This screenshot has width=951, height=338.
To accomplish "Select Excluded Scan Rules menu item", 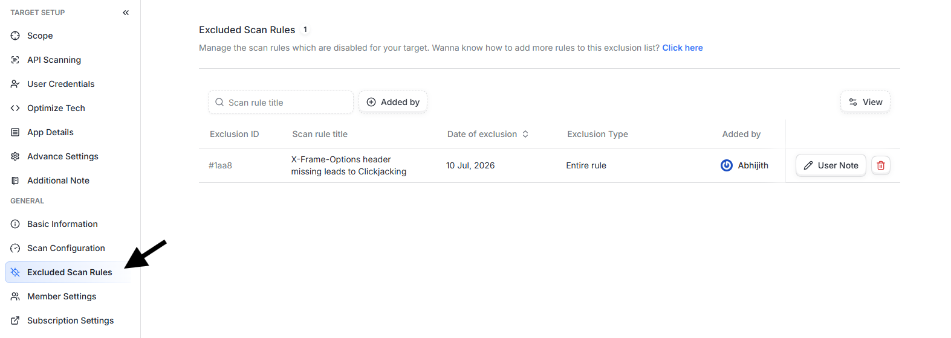I will (68, 272).
